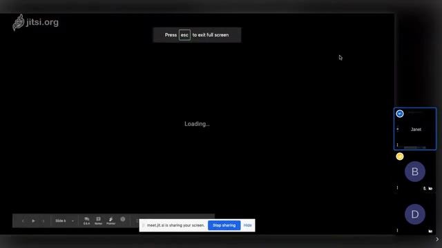
Task: Click camera-off icon on D's tile
Action: 430,231
